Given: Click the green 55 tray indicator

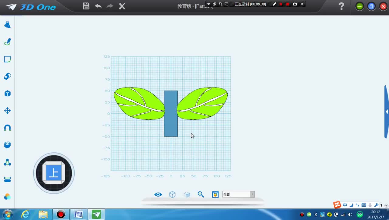Looking at the screenshot, I should [x=360, y=215].
